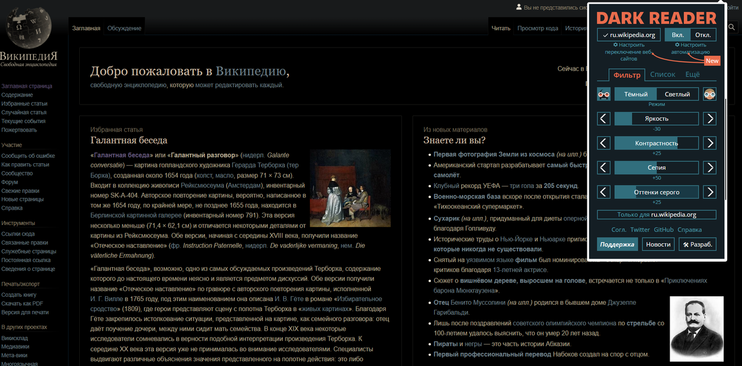This screenshot has height=366, width=742.
Task: Select Светлый mode
Action: tap(678, 94)
